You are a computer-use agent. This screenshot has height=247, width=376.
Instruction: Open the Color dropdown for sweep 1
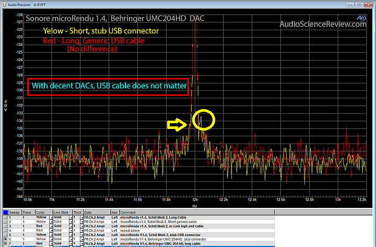tap(51, 218)
